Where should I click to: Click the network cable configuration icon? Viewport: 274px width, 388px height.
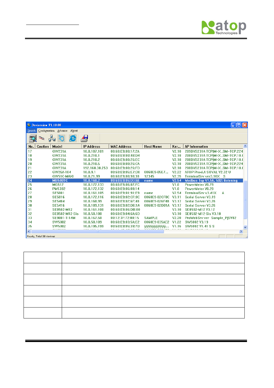tap(42, 138)
